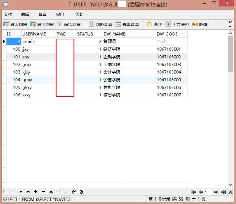The height and width of the screenshot is (204, 236).
Task: Switch to Grid View (网格查看)
Action: tap(100, 24)
